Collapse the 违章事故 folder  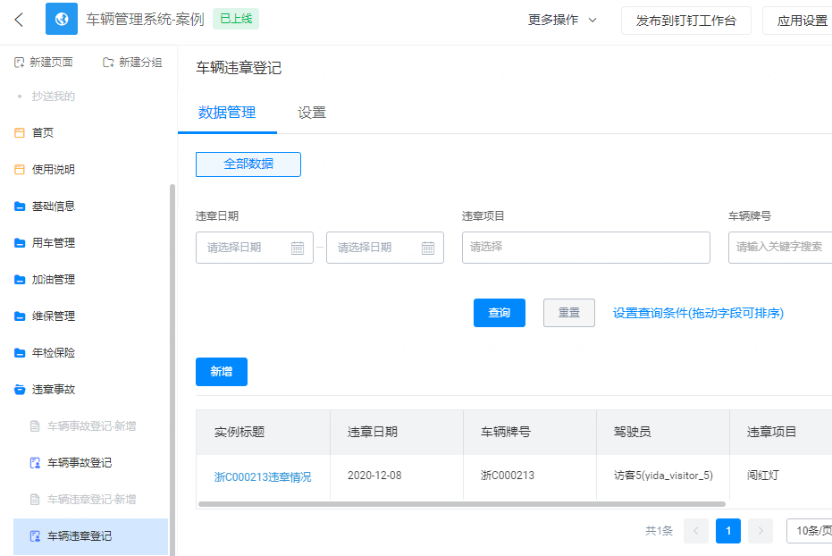point(45,390)
